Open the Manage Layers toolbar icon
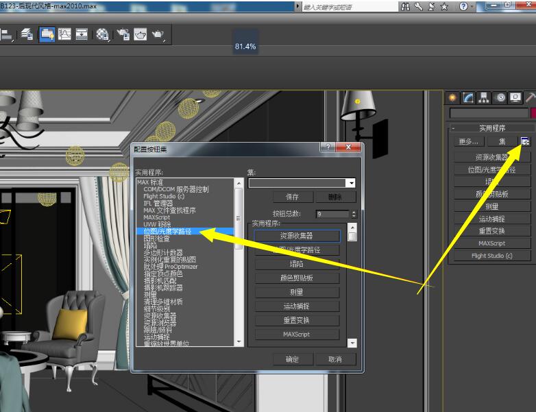Screen dimensions: 536x412 pos(27,34)
